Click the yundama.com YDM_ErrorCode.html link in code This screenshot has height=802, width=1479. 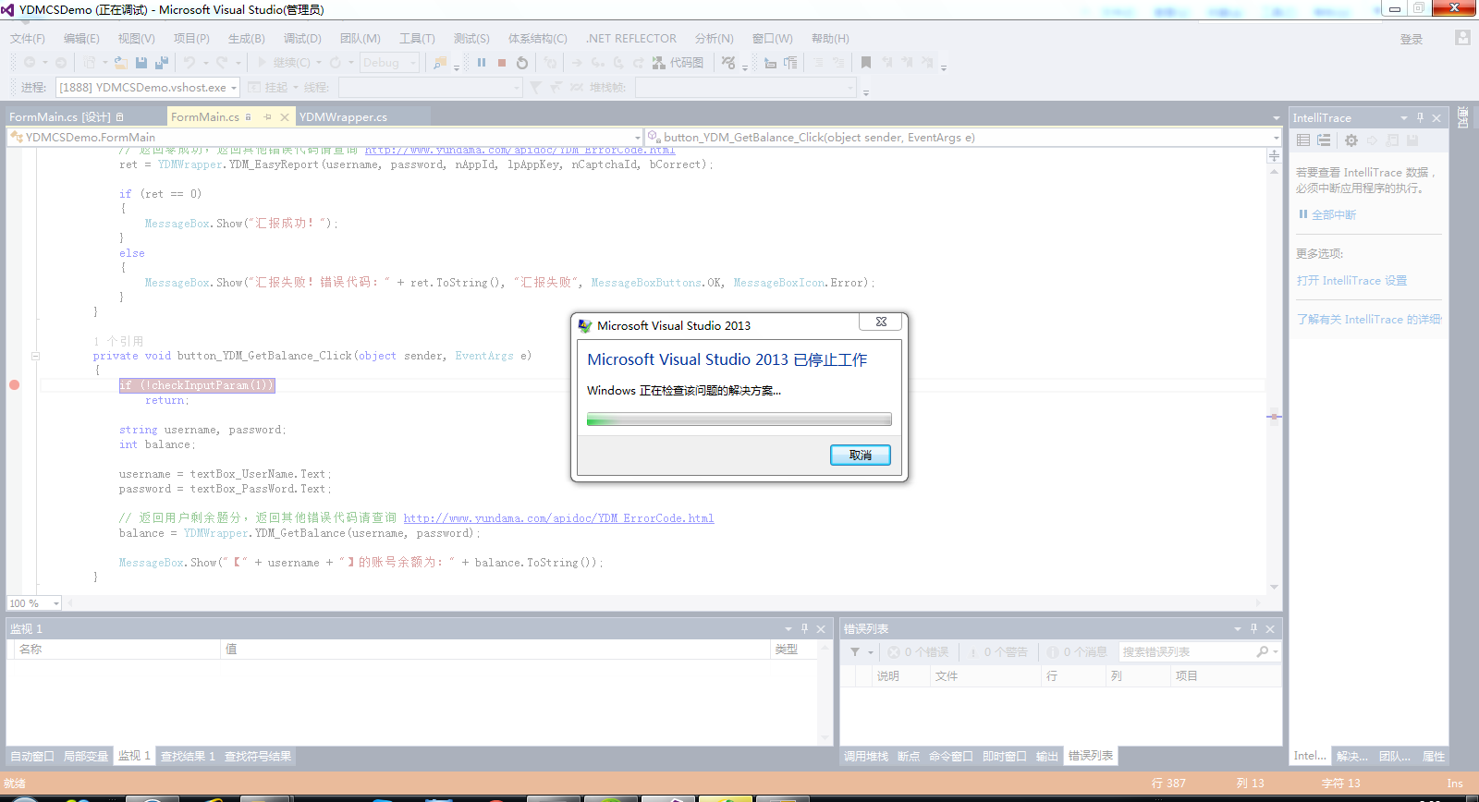[558, 518]
